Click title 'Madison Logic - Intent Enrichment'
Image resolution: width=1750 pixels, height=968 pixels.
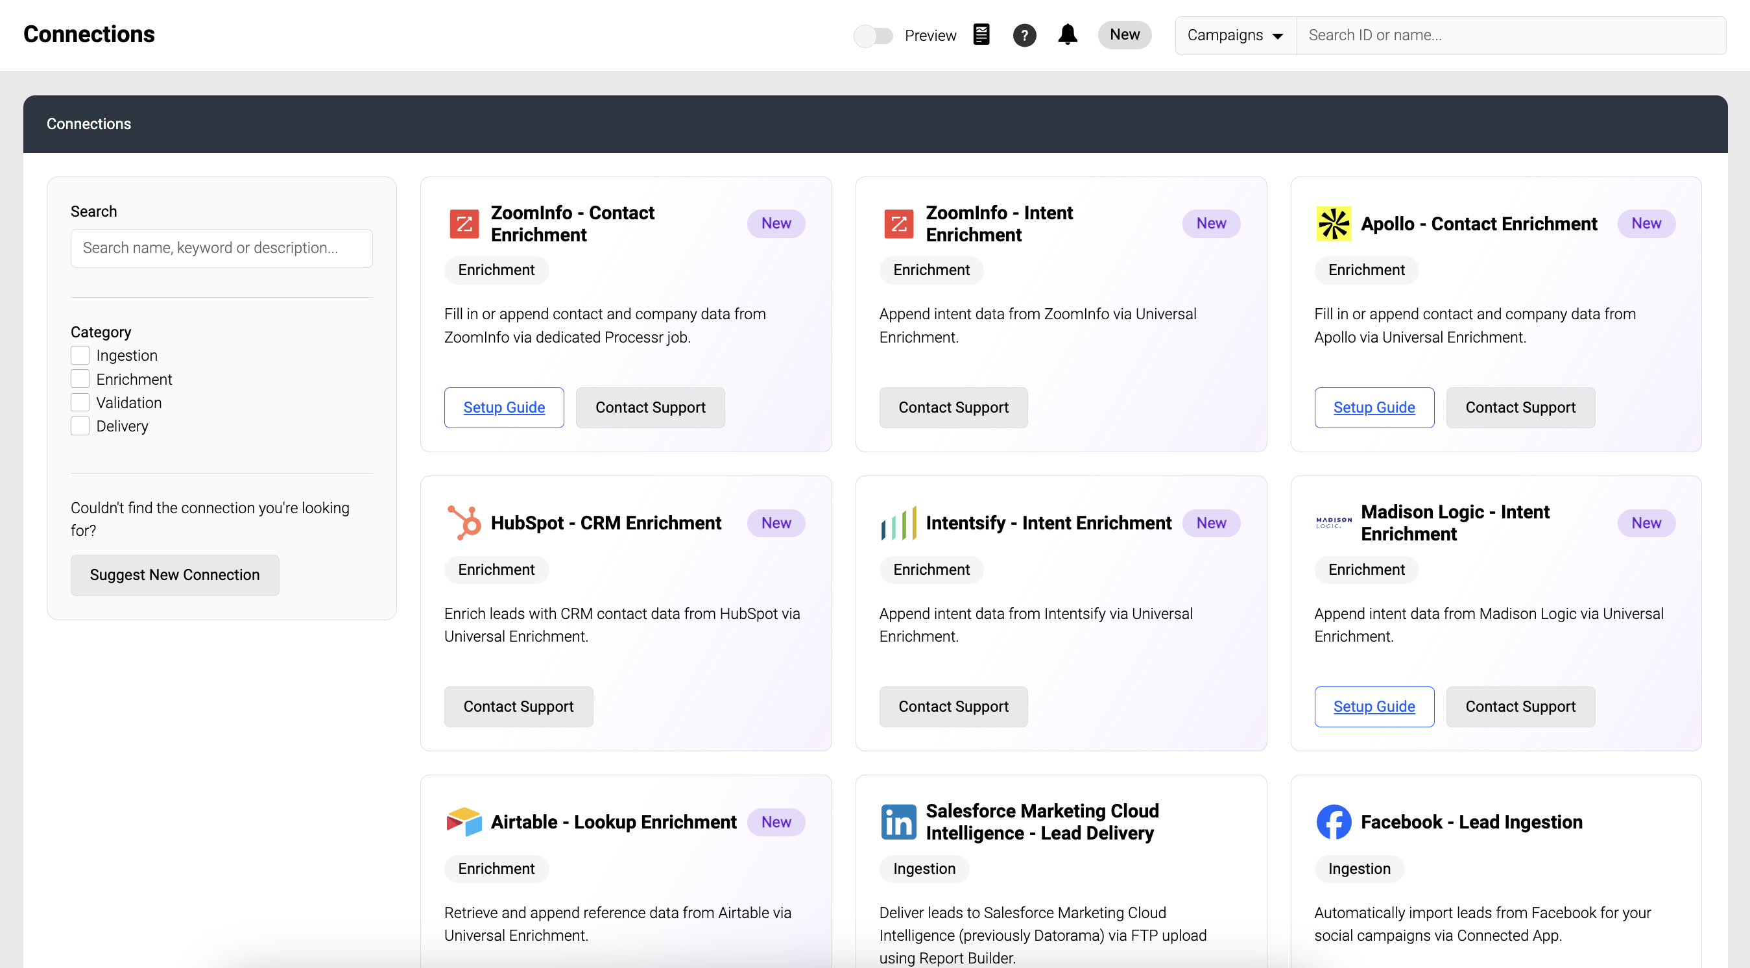[x=1455, y=523]
